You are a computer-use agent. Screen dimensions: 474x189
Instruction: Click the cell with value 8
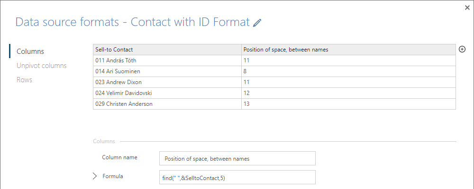[348, 71]
